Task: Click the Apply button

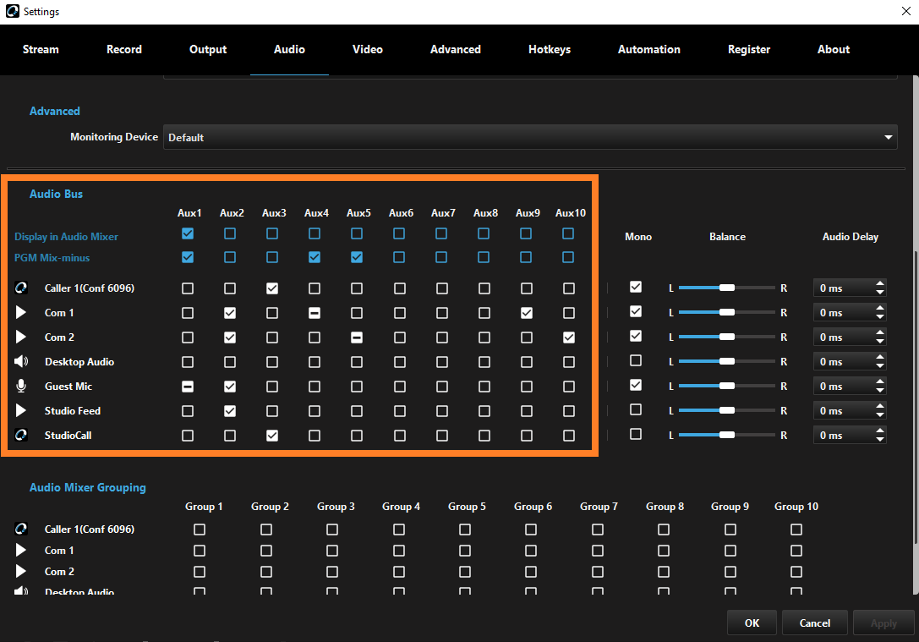Action: click(883, 623)
